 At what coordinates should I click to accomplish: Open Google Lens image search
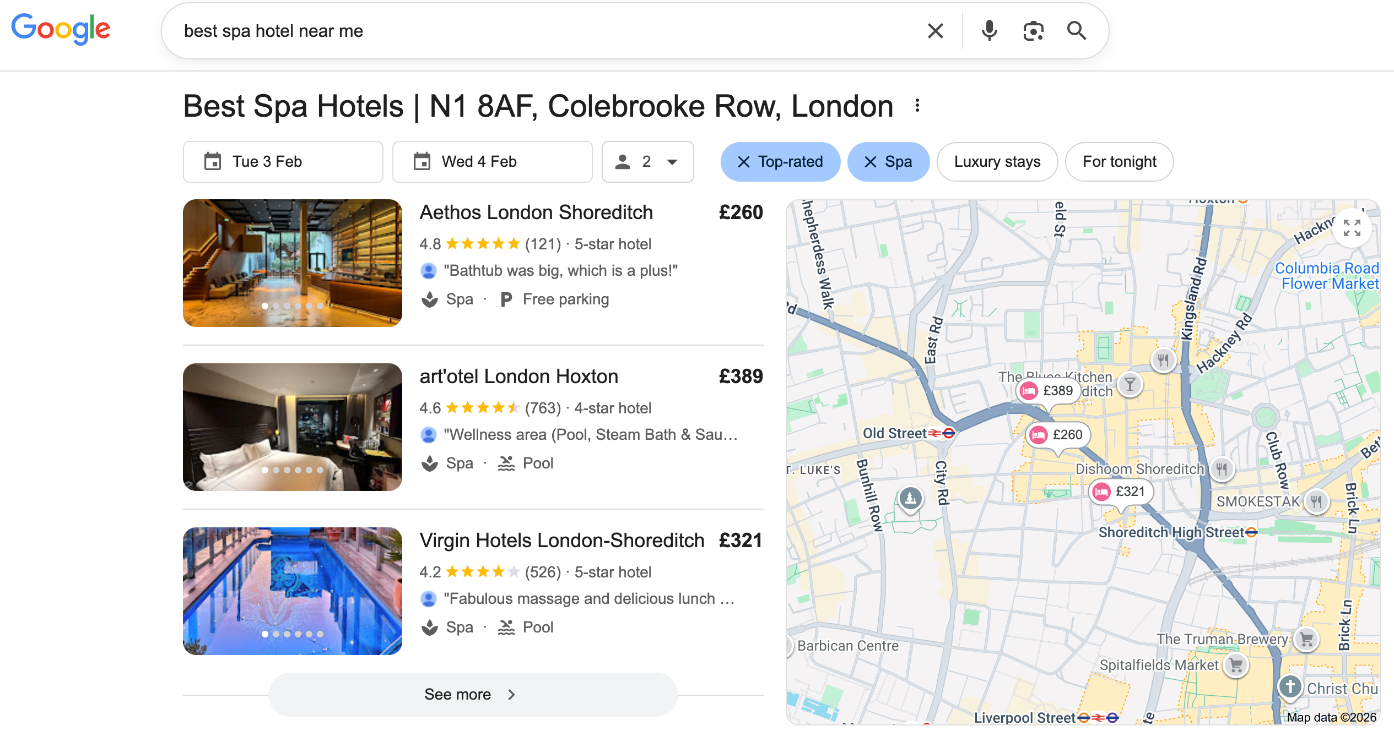1033,31
